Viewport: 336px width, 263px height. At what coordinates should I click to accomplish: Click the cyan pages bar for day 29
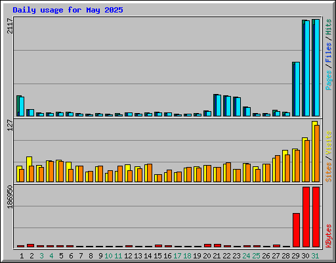click(x=297, y=89)
